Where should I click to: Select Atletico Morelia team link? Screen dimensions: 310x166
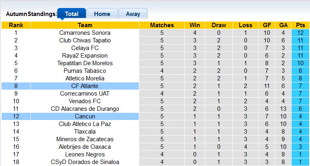(x=85, y=78)
